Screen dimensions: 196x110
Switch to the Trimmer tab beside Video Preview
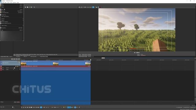pos(89,57)
